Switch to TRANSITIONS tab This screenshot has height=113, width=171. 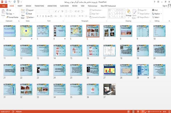[x=39, y=6]
